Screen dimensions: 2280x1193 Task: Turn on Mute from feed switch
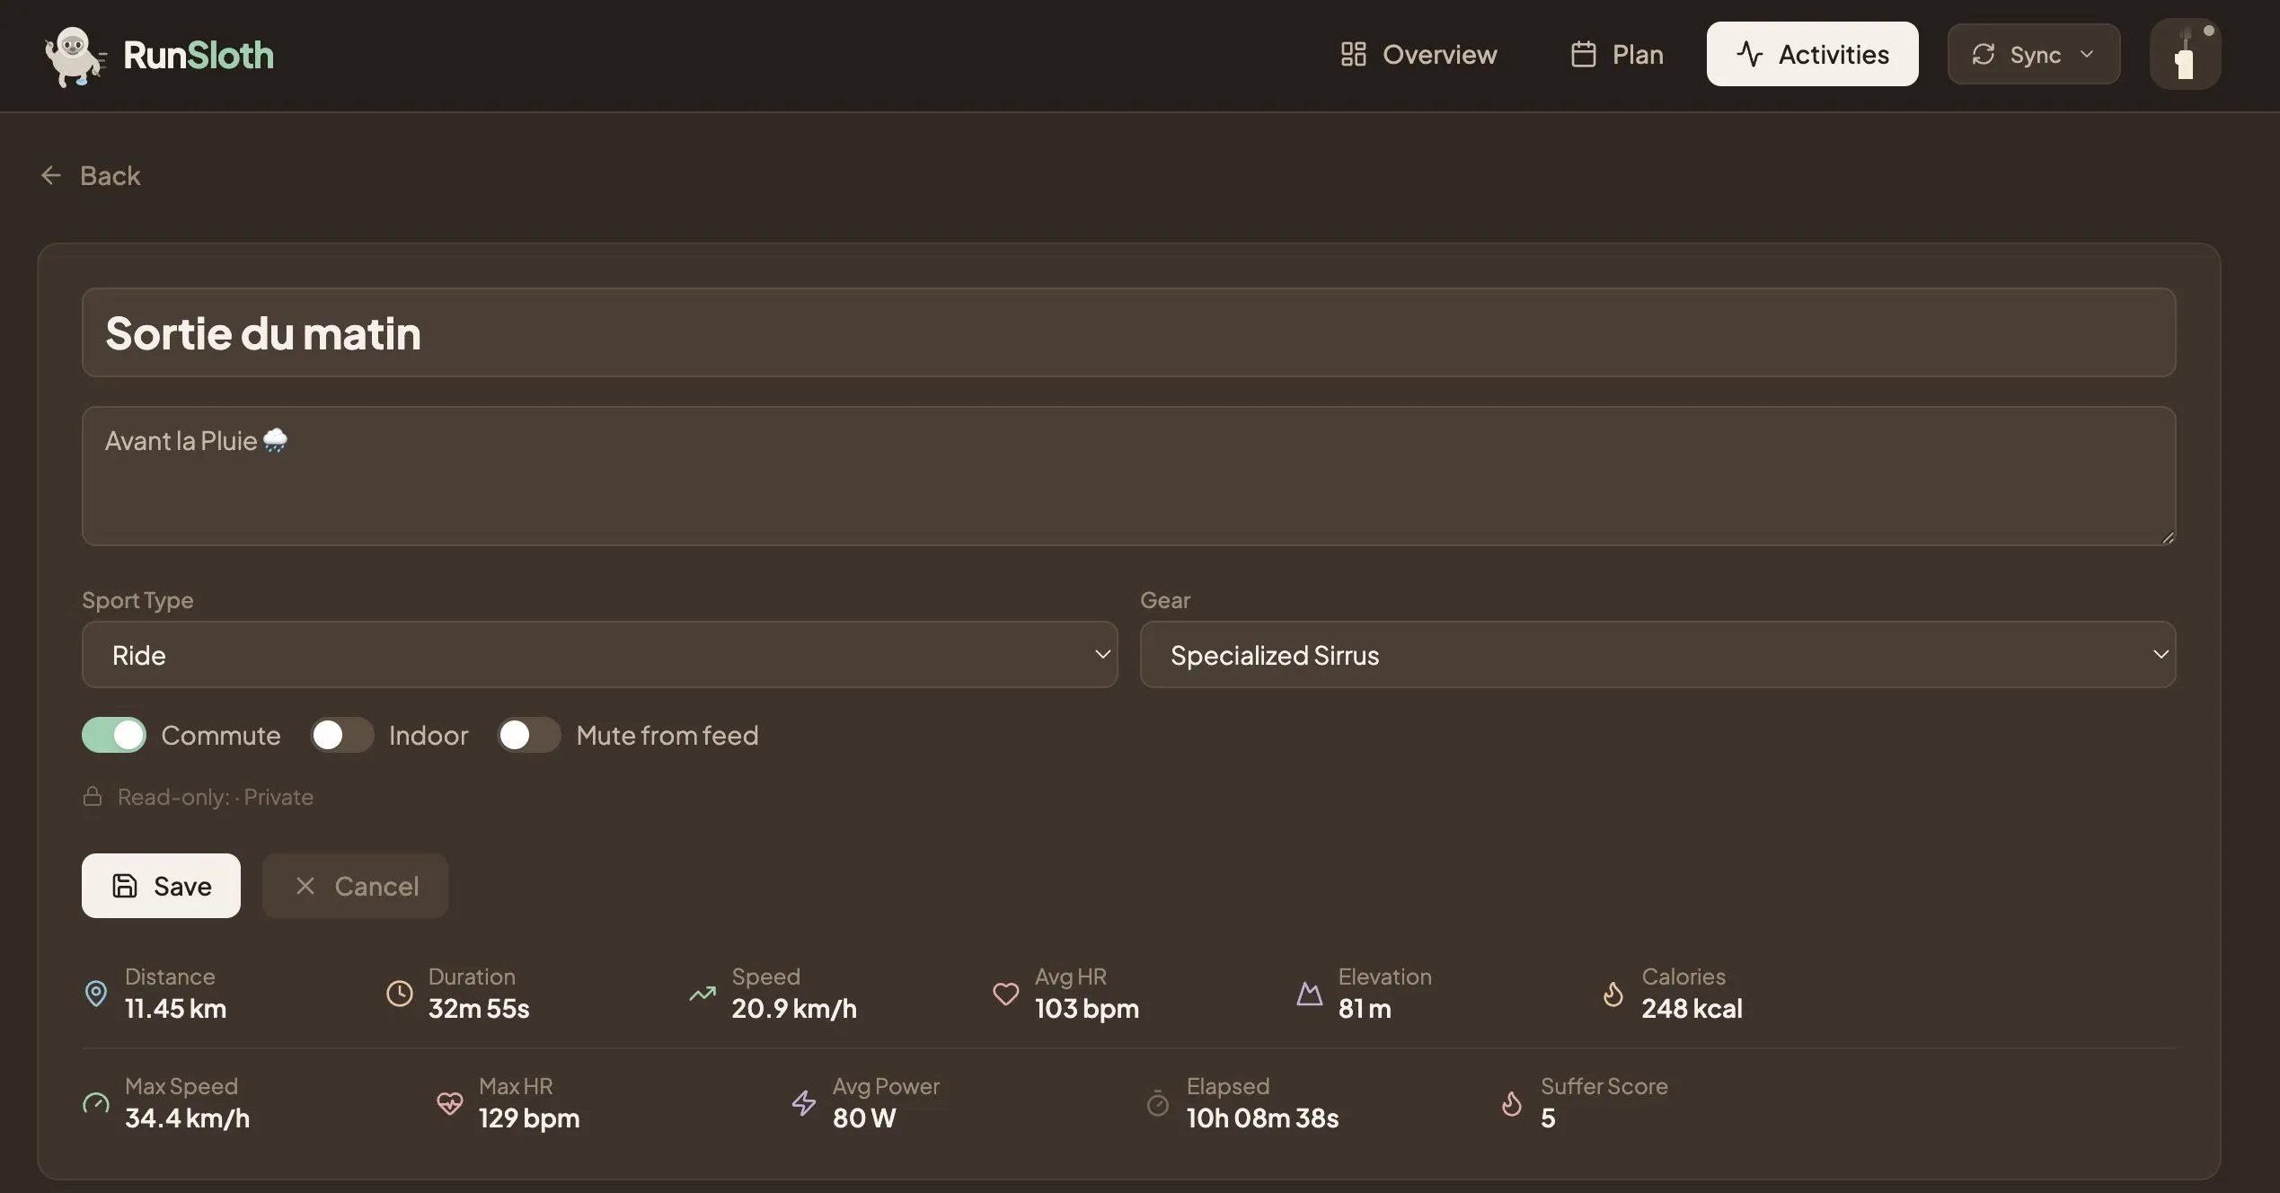(x=528, y=735)
